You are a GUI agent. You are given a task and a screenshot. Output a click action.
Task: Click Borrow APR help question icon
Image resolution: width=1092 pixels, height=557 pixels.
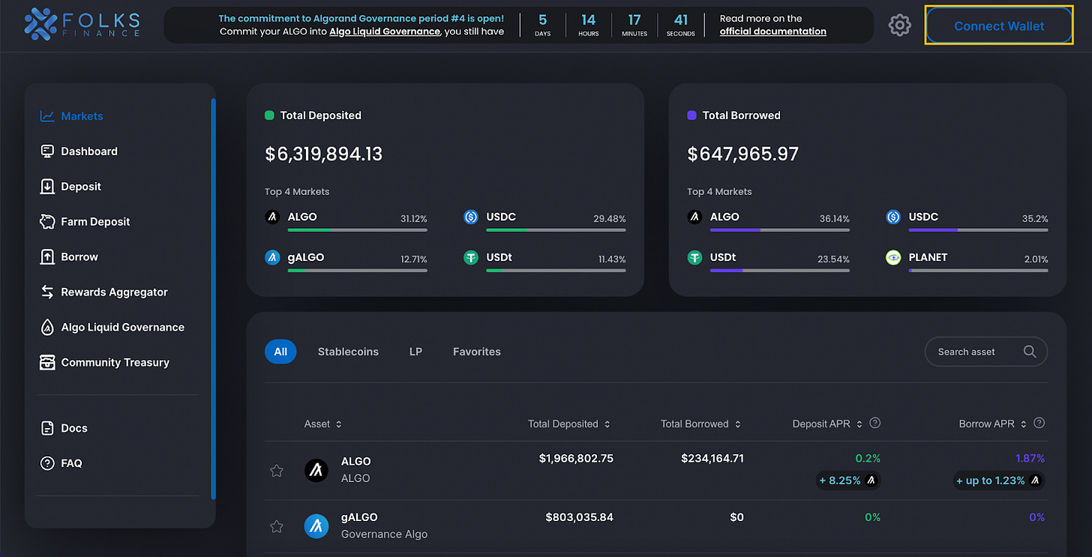(1039, 423)
